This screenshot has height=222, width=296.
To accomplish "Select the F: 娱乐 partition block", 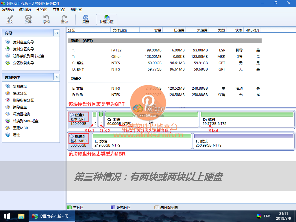I will pyautogui.click(x=243, y=141).
